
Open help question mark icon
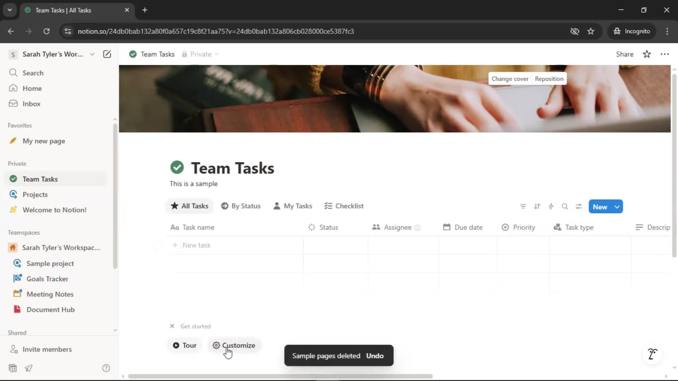click(106, 368)
